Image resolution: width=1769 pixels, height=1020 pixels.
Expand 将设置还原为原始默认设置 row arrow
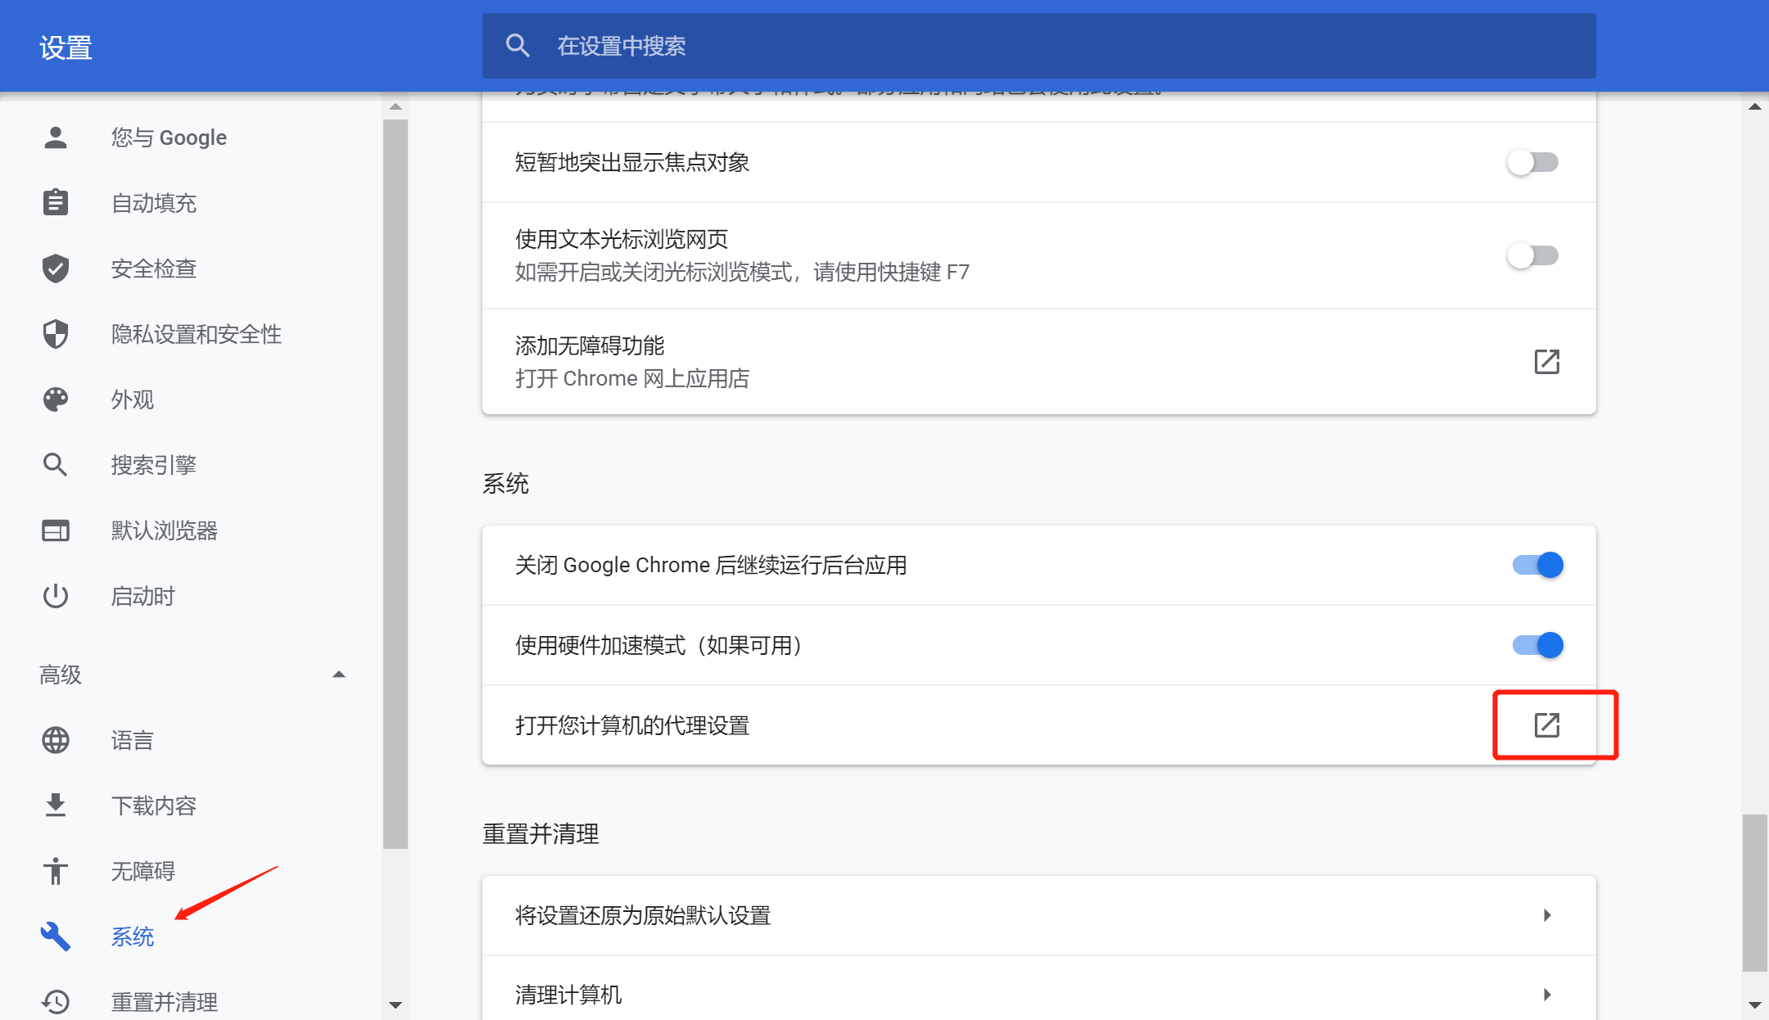point(1546,915)
